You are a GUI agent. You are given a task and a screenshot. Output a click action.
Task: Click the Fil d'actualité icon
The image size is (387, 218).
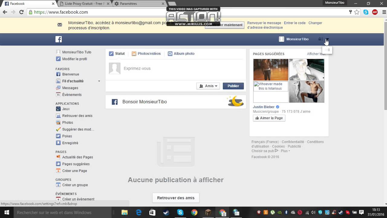pyautogui.click(x=58, y=81)
